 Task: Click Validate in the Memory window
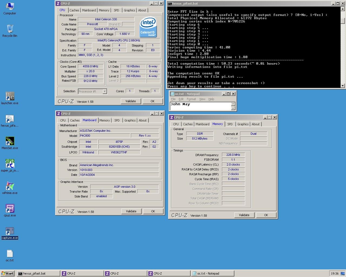pos(244,215)
